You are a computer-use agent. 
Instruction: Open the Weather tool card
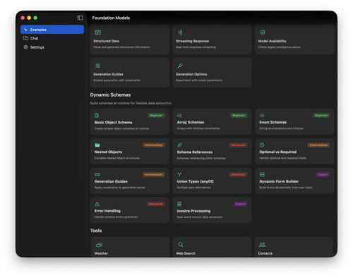pos(130,247)
